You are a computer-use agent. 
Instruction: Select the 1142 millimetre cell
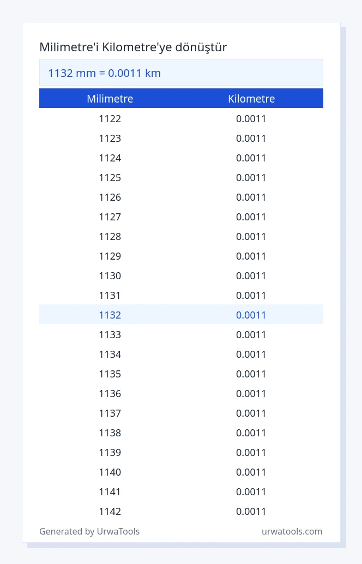tap(110, 511)
